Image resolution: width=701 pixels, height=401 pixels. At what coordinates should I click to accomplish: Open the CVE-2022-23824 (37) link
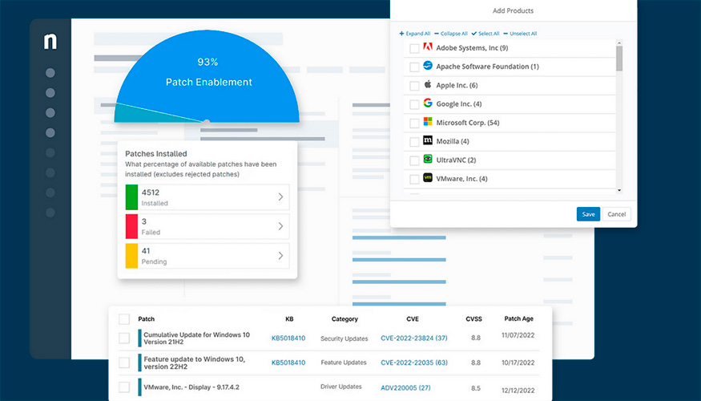point(413,338)
